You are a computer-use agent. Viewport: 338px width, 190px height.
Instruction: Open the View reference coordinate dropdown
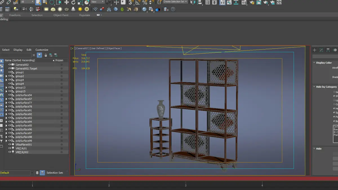(97, 2)
